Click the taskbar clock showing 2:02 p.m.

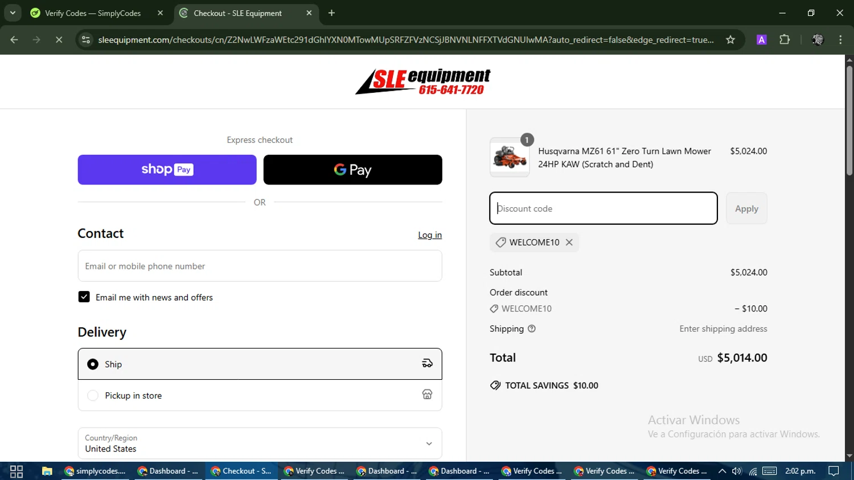pos(800,471)
